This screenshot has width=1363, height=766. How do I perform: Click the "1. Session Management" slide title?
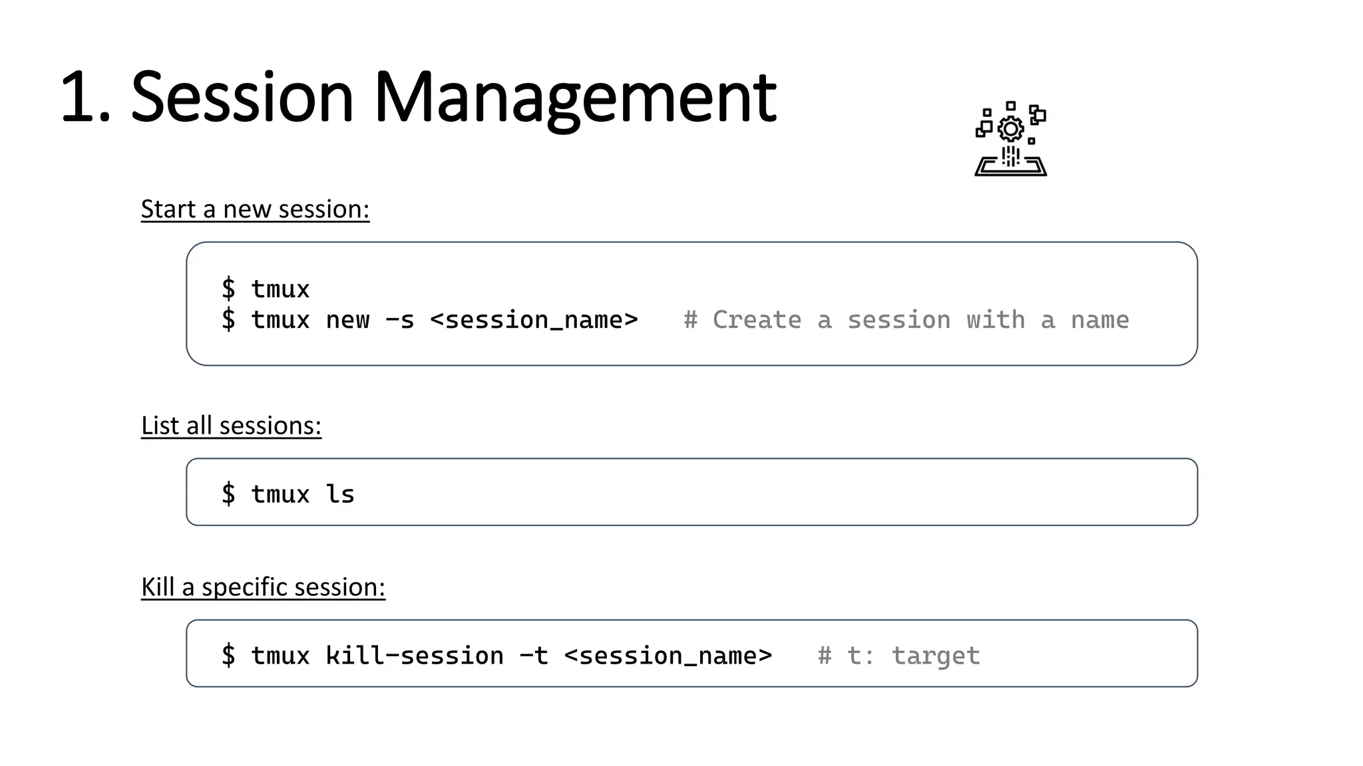418,97
